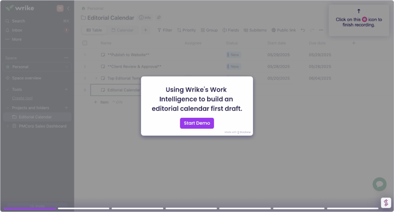This screenshot has width=394, height=212.
Task: Add a new Item row
Action: (101, 102)
